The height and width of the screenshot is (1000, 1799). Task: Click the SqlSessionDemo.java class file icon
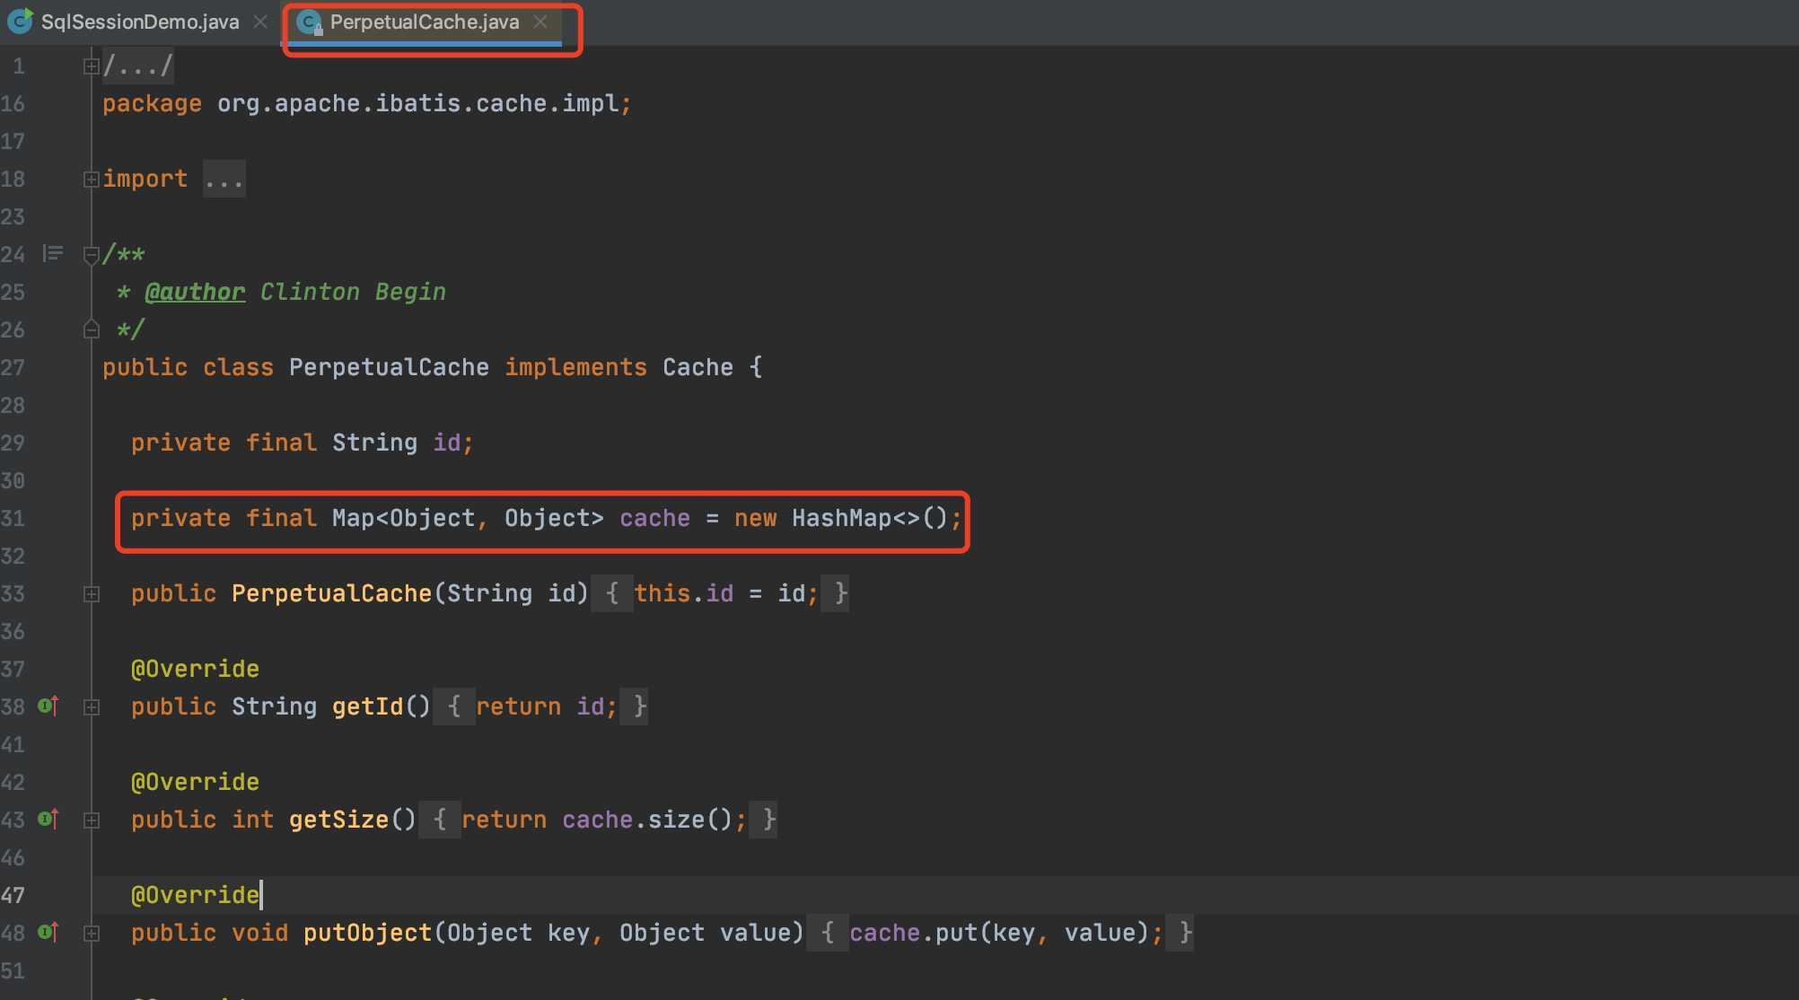tap(20, 22)
